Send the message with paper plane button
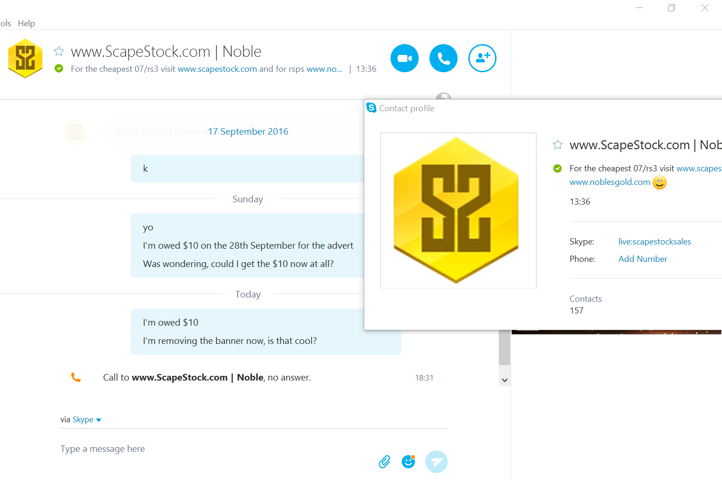 pos(436,462)
